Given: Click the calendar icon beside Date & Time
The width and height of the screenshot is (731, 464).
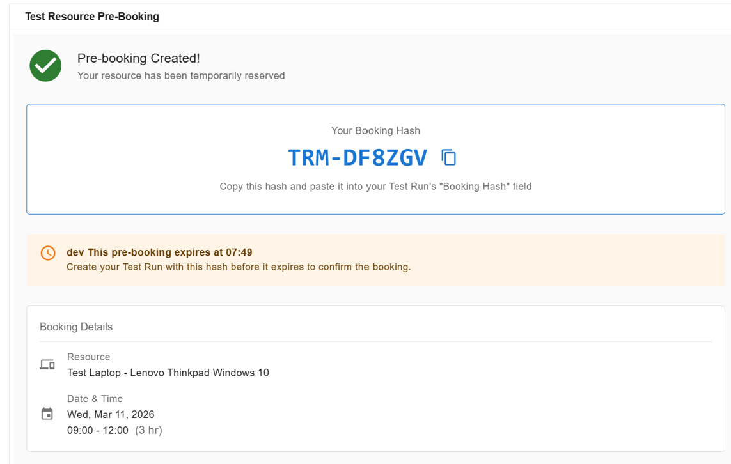Looking at the screenshot, I should coord(46,413).
